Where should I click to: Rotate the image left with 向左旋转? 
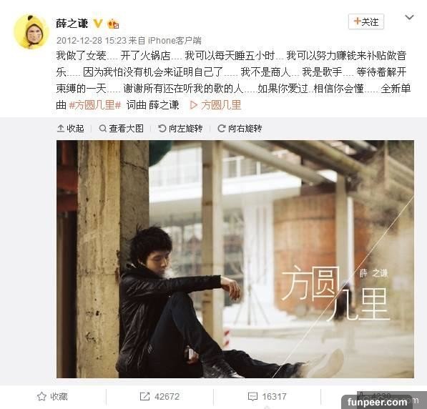[180, 128]
